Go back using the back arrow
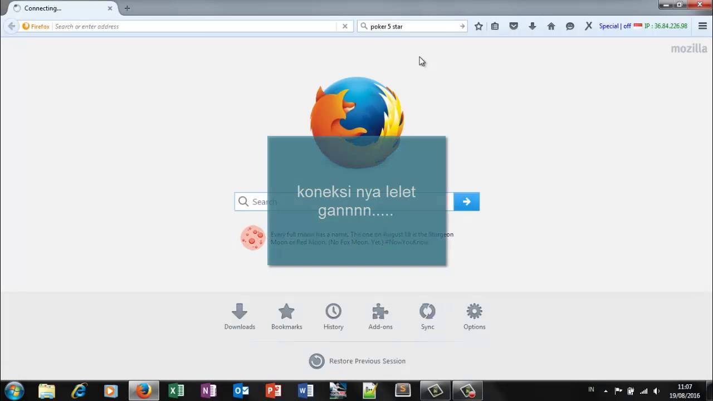The height and width of the screenshot is (401, 713). coord(11,26)
